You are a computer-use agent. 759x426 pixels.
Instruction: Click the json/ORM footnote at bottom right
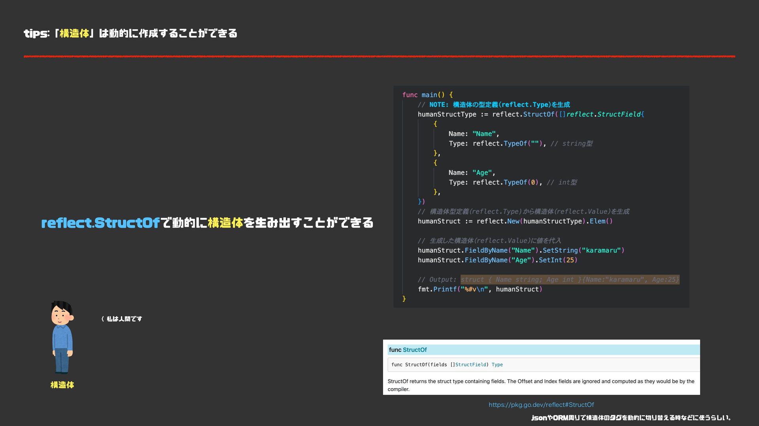click(631, 418)
